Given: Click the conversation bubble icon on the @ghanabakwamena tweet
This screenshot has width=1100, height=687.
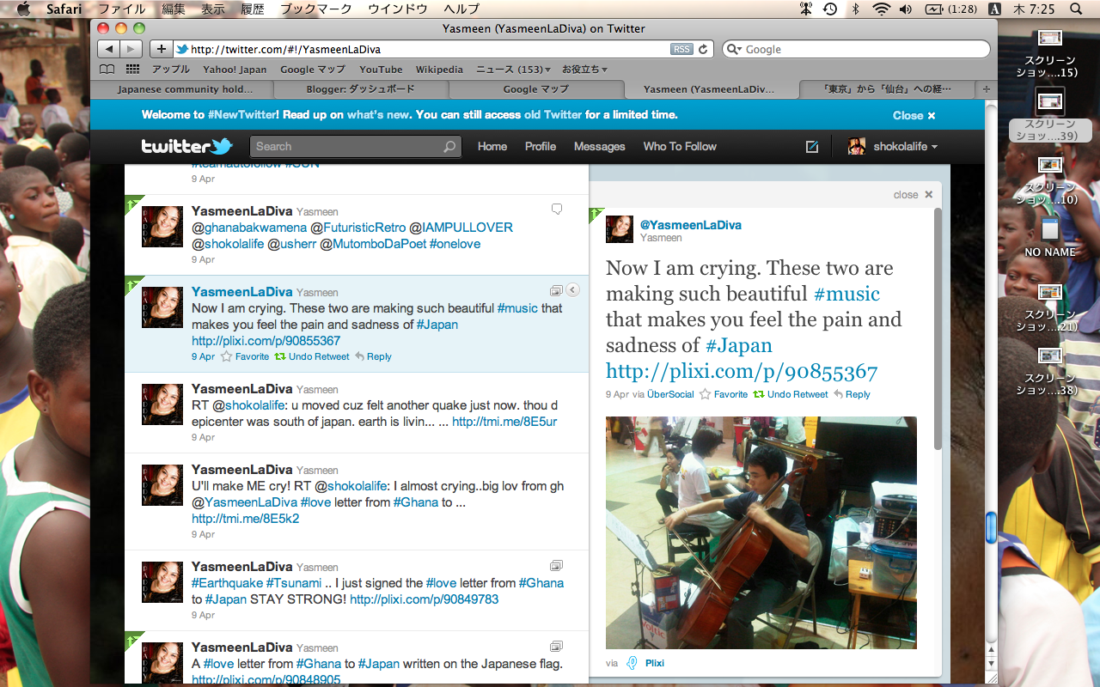Looking at the screenshot, I should pyautogui.click(x=556, y=210).
